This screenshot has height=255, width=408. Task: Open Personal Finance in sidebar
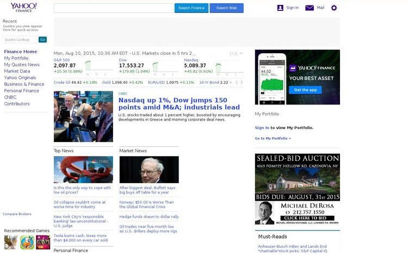22,90
